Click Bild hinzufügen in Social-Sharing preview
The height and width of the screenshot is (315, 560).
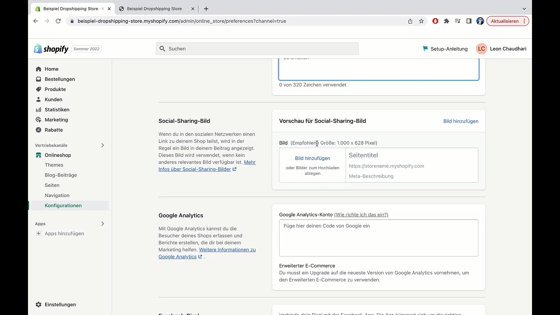coord(461,121)
